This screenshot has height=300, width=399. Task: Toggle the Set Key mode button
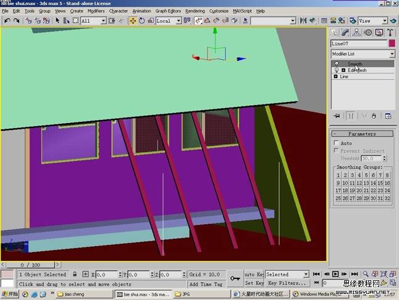tap(254, 283)
